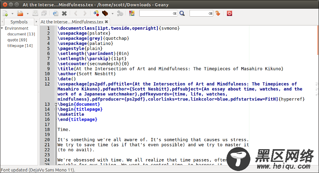Clear the go-to-line field
Image resolution: width=319 pixels, height=173 pixels.
click(211, 14)
